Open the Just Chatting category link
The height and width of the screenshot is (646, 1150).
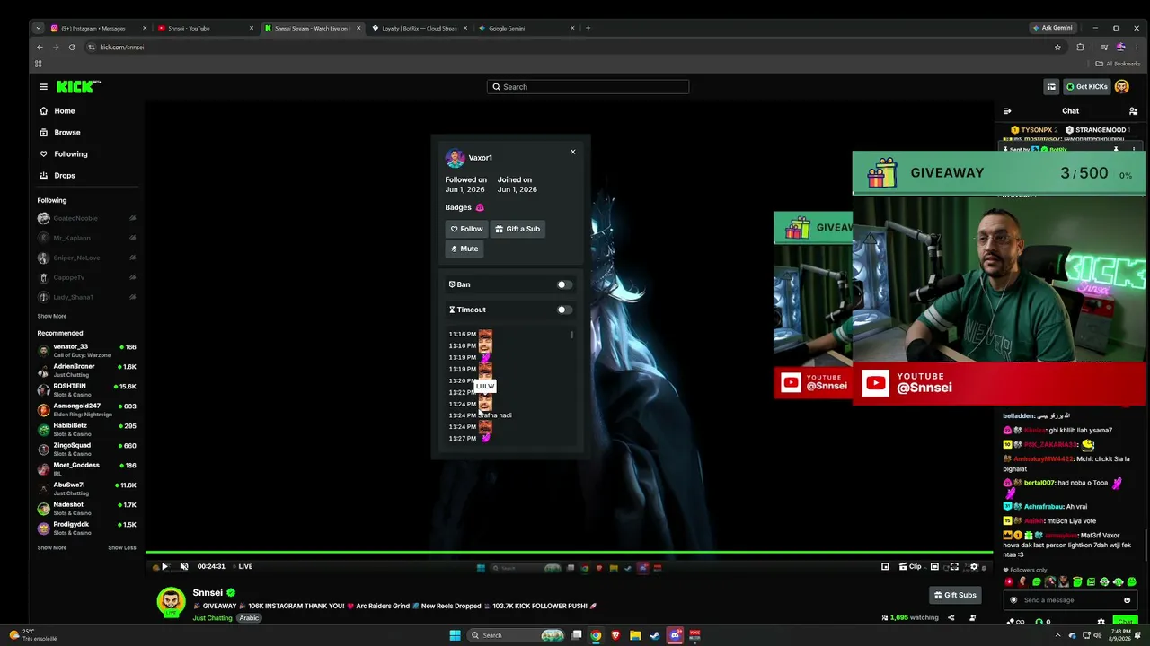click(213, 618)
